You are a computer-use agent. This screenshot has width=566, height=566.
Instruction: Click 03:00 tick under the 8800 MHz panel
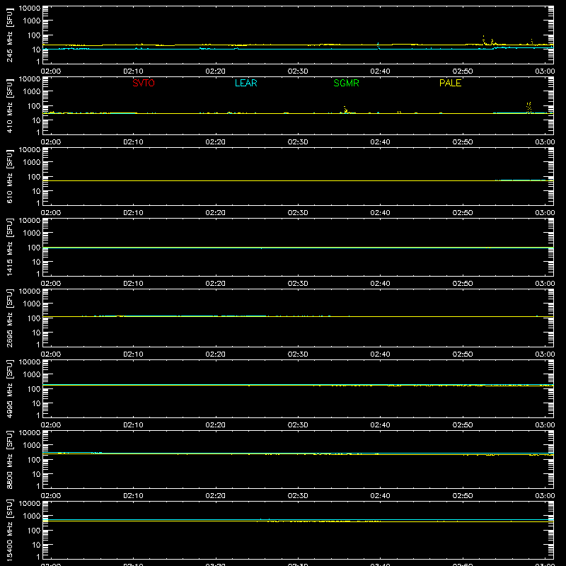pos(545,496)
